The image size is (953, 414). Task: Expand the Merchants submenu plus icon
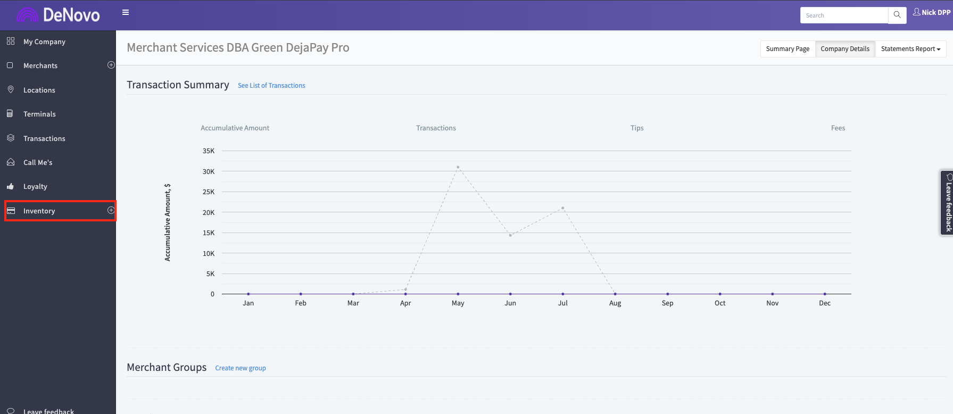click(x=111, y=65)
